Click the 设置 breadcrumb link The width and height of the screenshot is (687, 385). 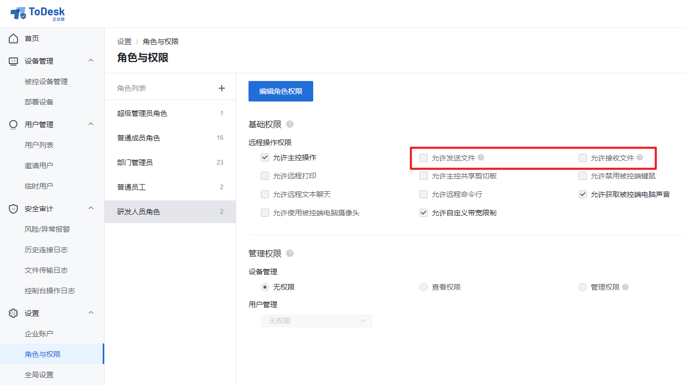[124, 42]
